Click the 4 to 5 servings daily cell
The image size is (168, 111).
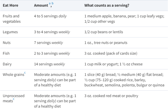(50, 16)
